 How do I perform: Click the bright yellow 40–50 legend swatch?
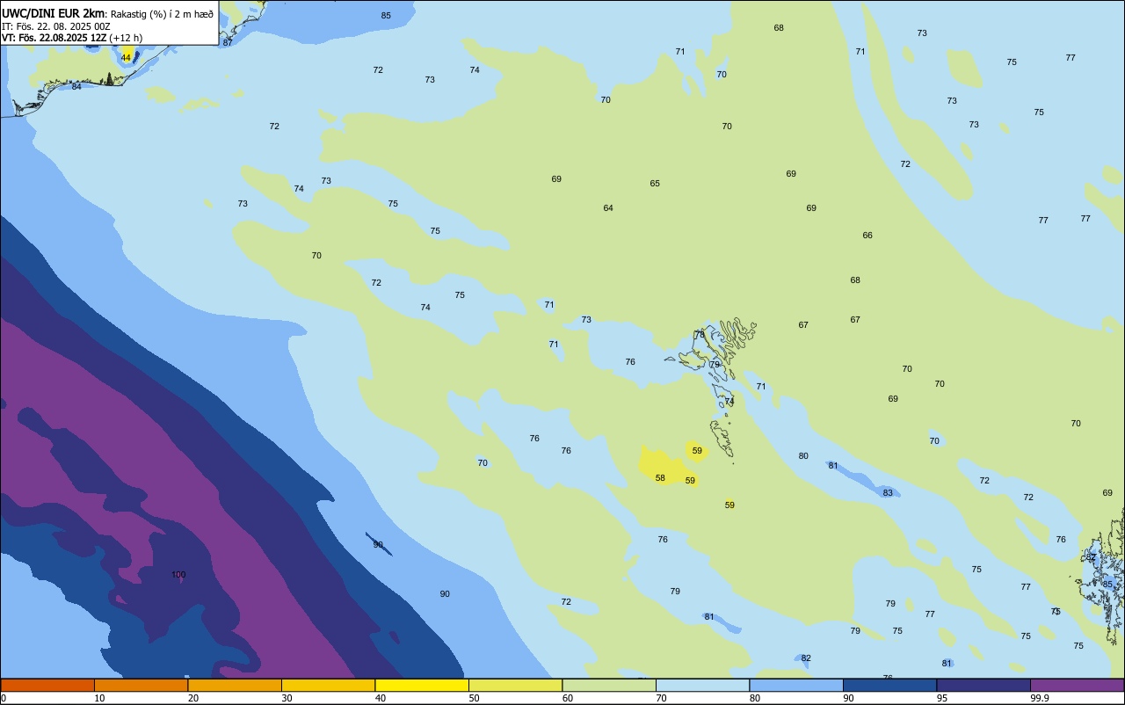[x=422, y=685]
